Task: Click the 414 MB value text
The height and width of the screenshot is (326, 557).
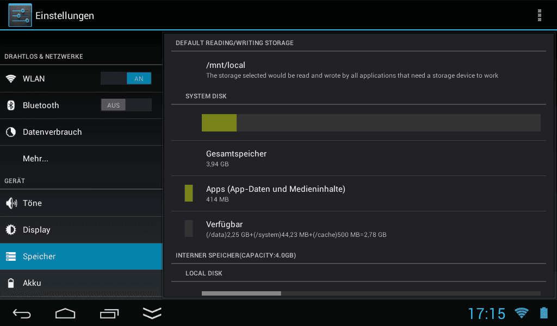Action: pyautogui.click(x=218, y=199)
